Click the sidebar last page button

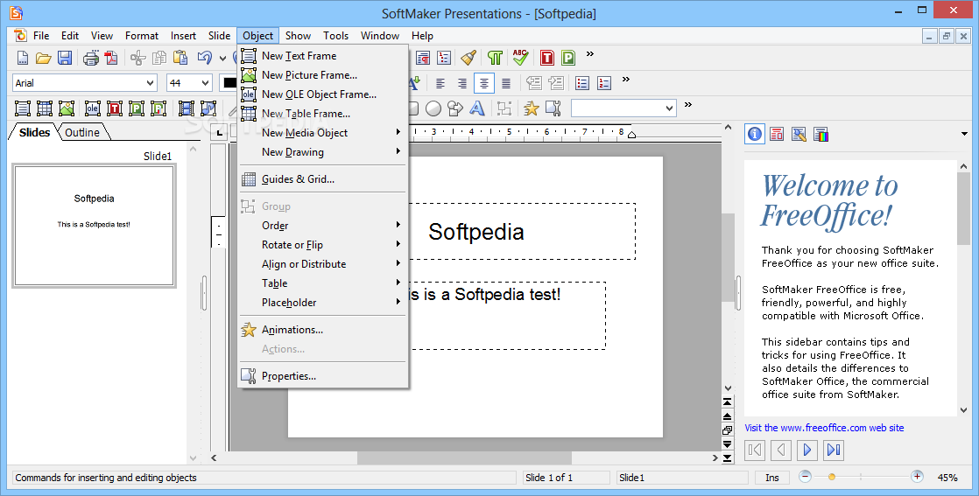point(834,450)
